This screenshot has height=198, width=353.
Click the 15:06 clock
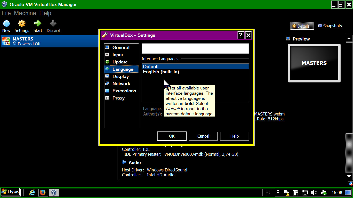point(337,193)
